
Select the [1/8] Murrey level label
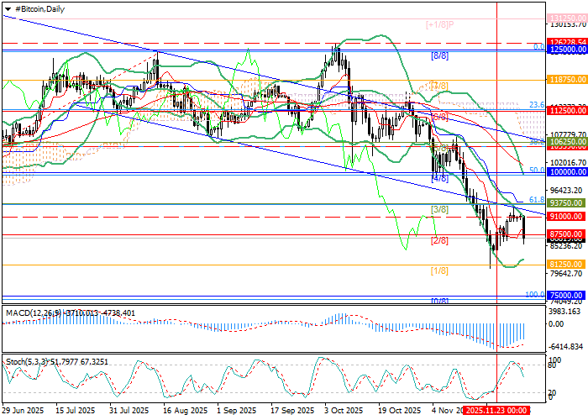(x=438, y=270)
